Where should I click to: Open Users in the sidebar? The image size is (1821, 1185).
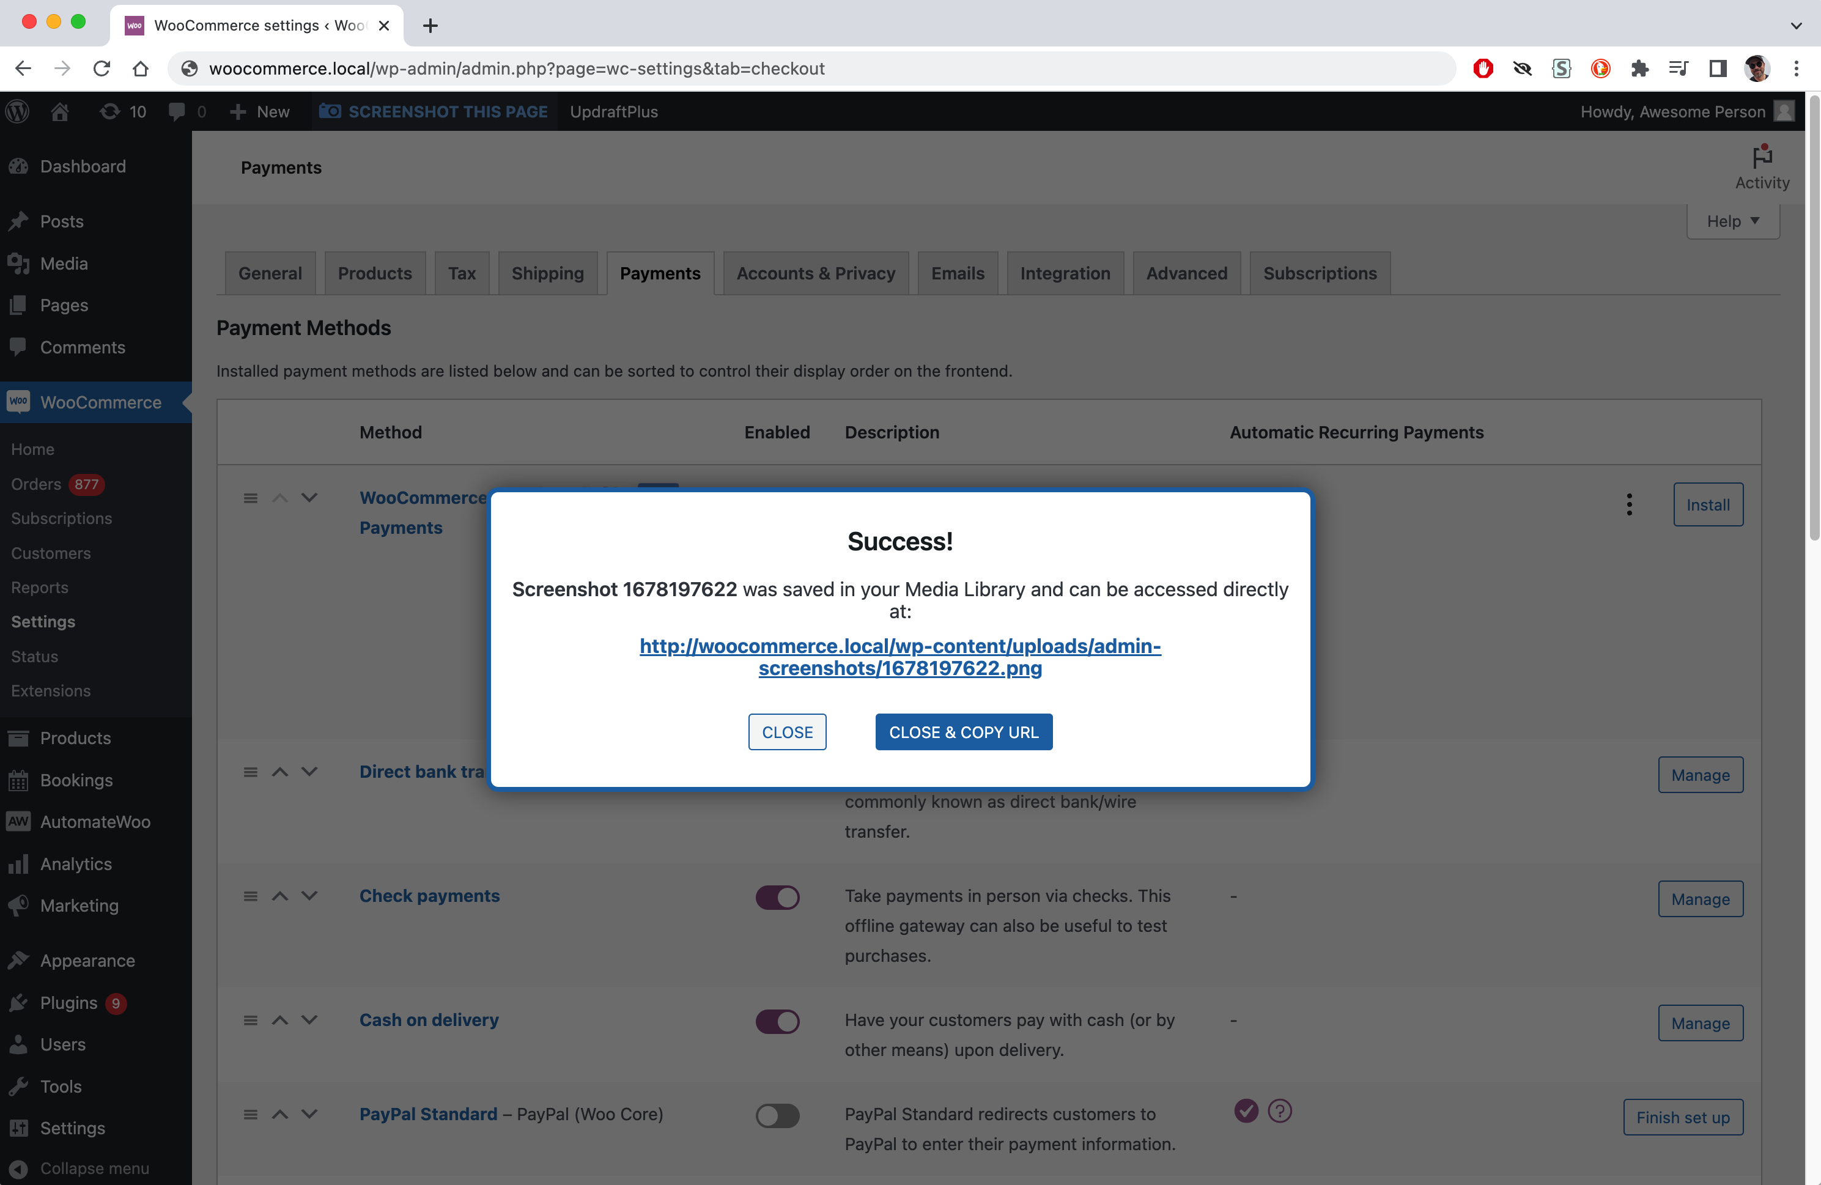pos(63,1044)
